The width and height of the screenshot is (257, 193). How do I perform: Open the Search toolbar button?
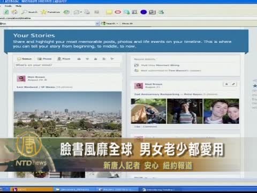(29, 12)
